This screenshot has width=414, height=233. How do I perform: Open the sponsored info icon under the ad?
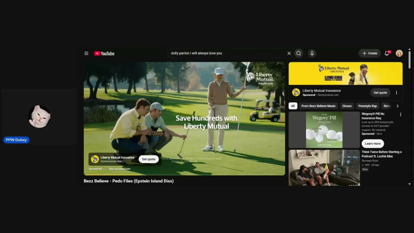click(104, 169)
